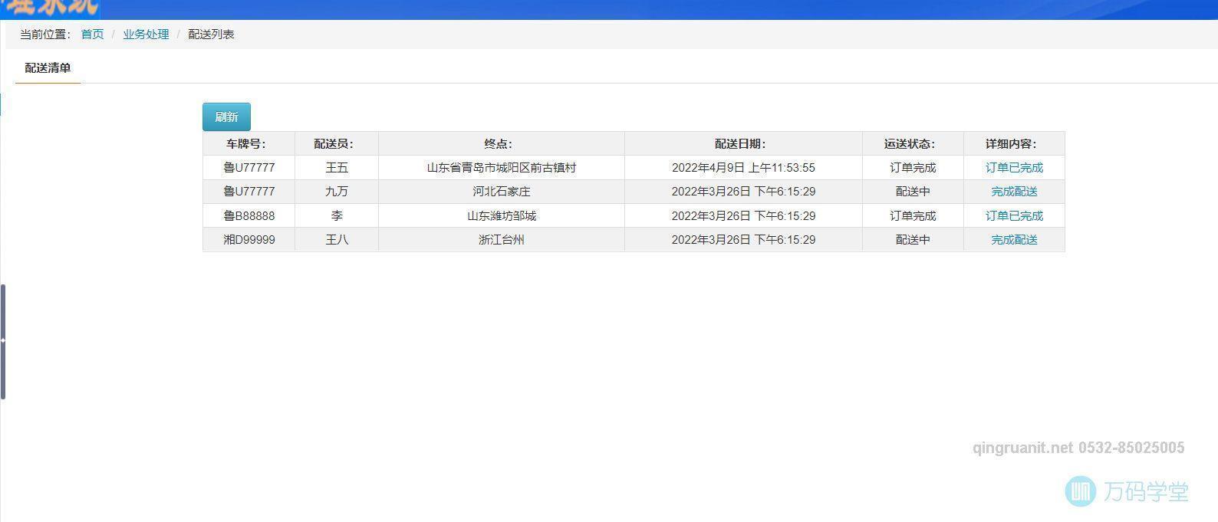Open 订单已完成 link for 李
The image size is (1218, 522).
click(1014, 216)
